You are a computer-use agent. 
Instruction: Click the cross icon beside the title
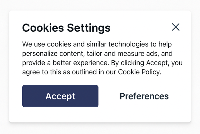point(176,27)
